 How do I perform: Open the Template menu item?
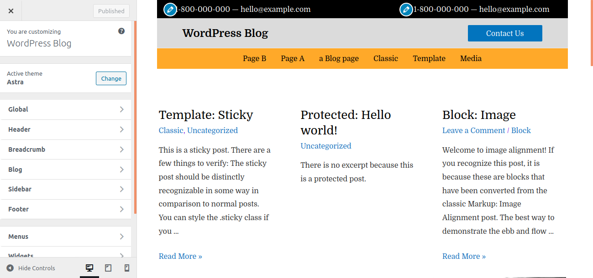coord(429,58)
